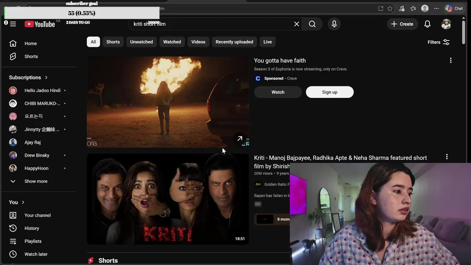Select the Shorts filter chip
The height and width of the screenshot is (265, 471).
point(113,42)
